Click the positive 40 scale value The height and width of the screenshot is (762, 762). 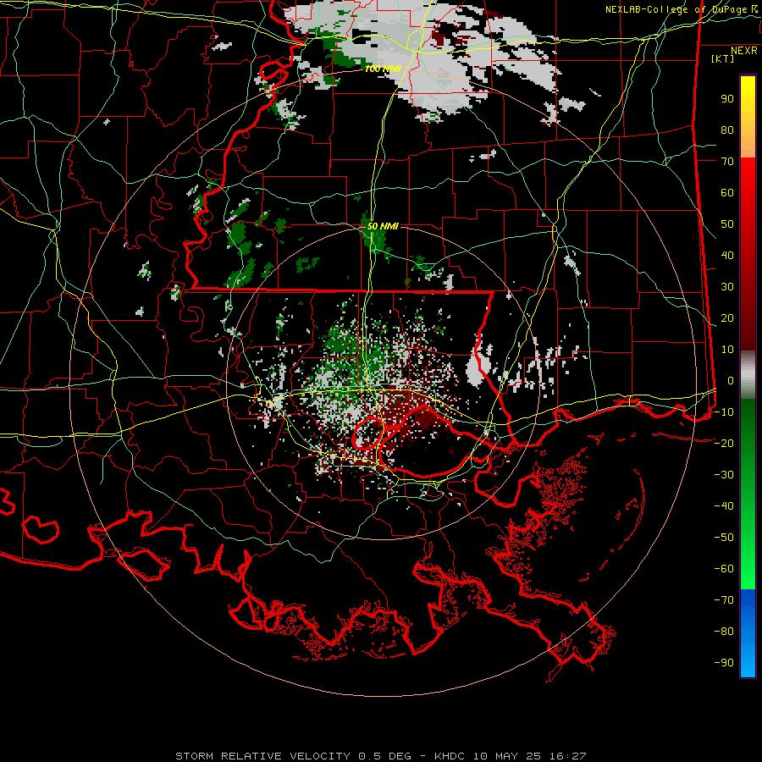[727, 256]
